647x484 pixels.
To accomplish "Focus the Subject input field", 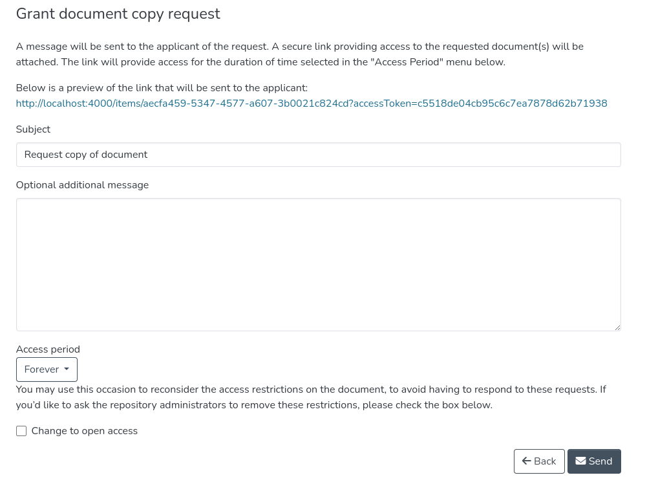I will tap(318, 155).
